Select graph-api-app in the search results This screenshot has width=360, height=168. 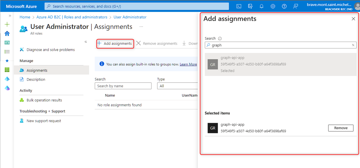coord(280,64)
